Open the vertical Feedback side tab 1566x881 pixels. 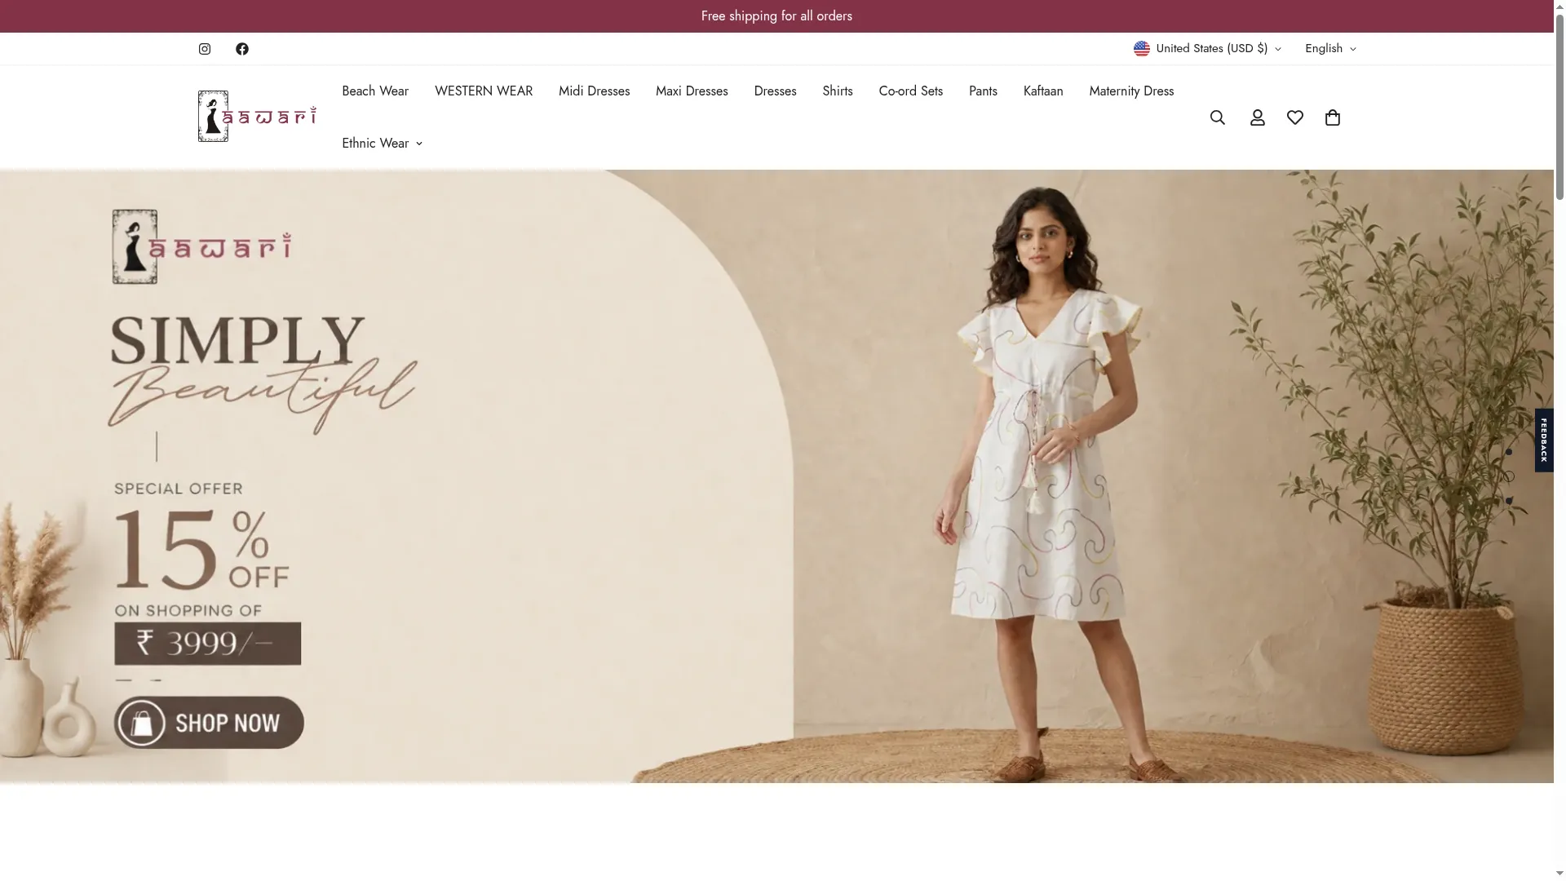[1544, 440]
